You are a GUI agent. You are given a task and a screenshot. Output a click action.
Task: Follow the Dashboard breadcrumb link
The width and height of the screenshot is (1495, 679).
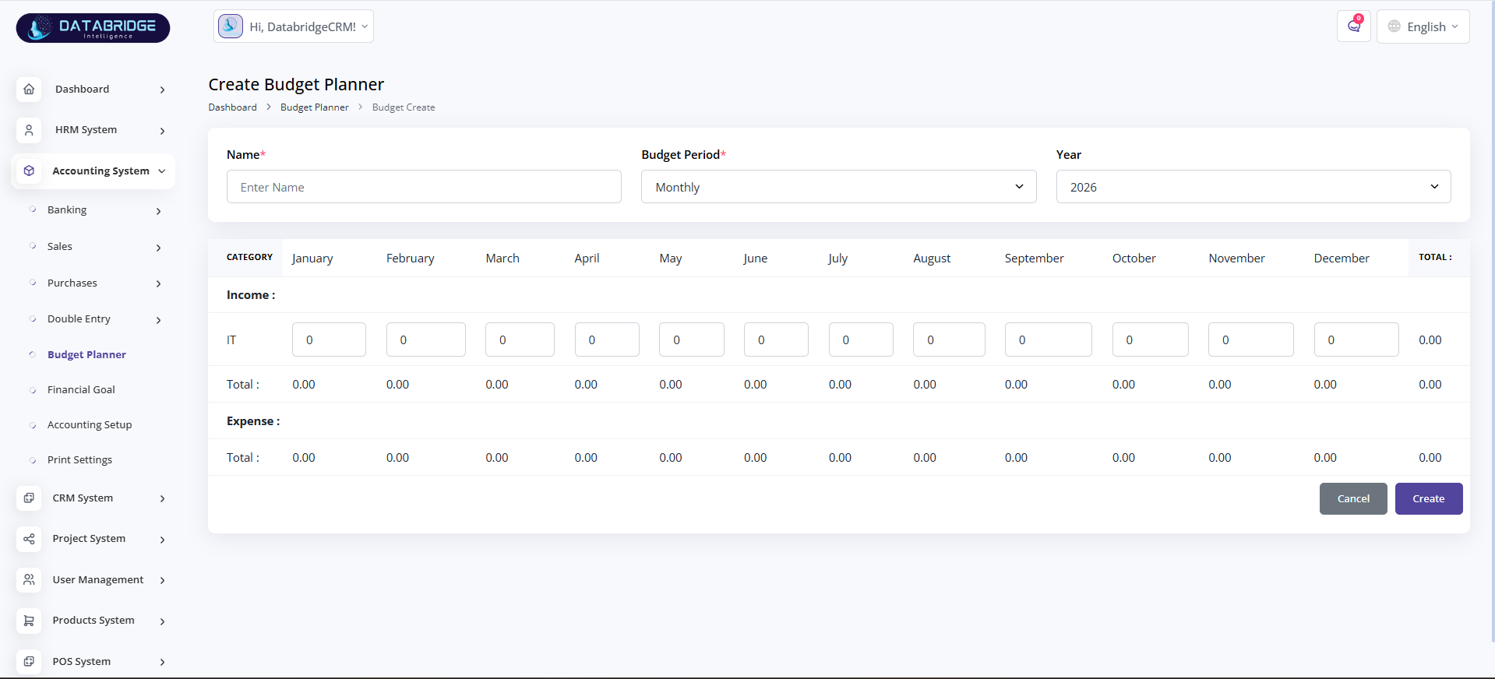(x=232, y=107)
